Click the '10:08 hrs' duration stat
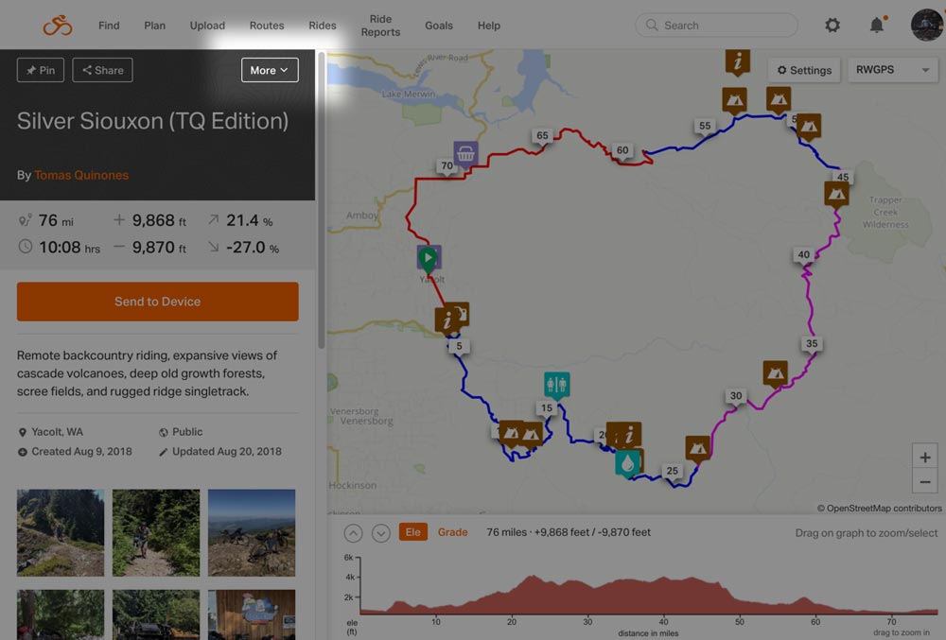The image size is (946, 640). click(x=69, y=247)
